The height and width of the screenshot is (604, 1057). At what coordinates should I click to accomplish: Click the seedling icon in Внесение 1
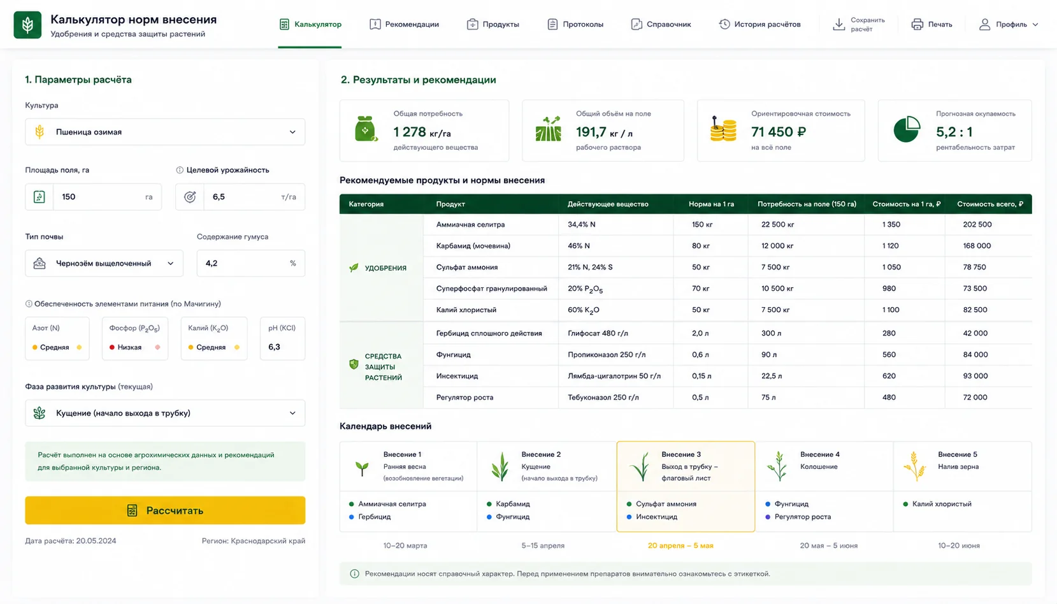click(362, 469)
